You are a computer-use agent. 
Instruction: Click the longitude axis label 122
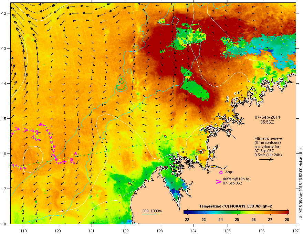click(126, 231)
